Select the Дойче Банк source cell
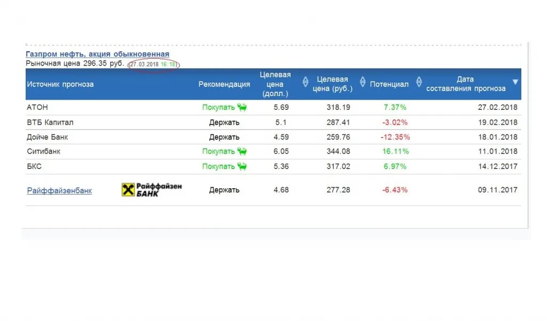This screenshot has height=322, width=547. click(48, 137)
